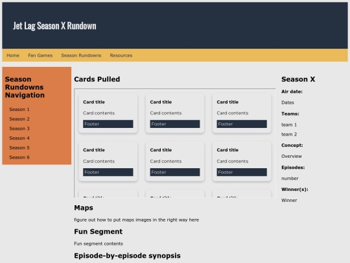Click the number value text

pos(290,179)
